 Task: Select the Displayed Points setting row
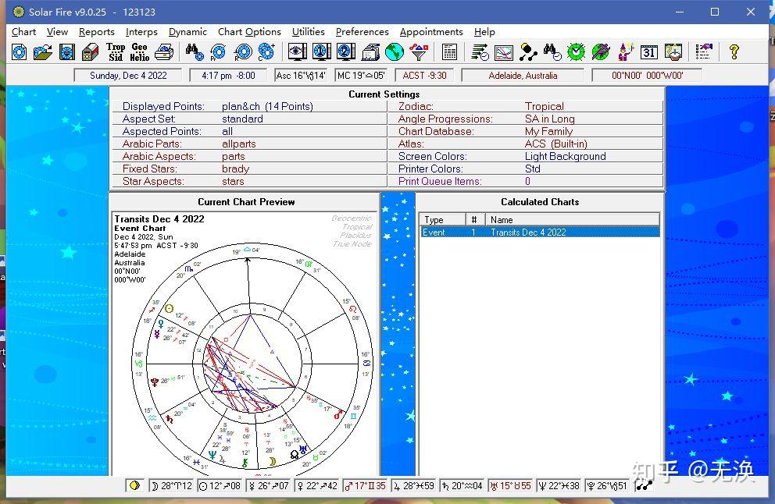click(249, 106)
